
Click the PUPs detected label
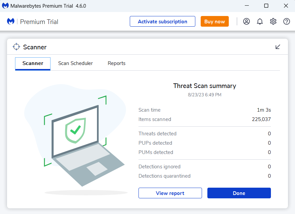coord(155,143)
